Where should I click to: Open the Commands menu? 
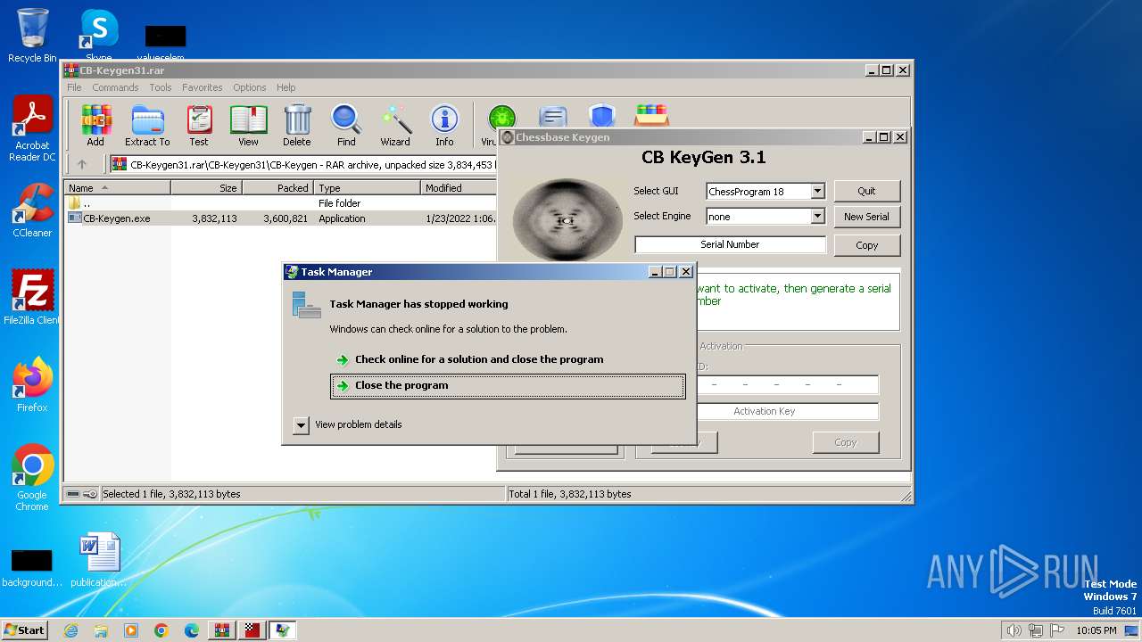pos(115,87)
